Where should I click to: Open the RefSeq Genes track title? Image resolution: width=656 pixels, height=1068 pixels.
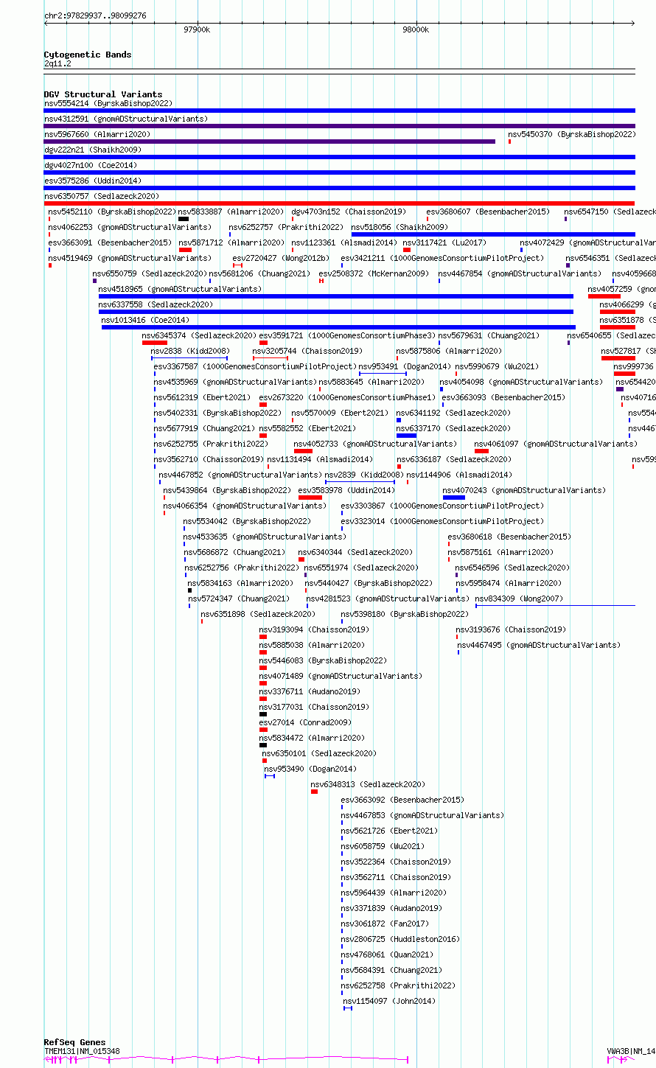tap(74, 1042)
